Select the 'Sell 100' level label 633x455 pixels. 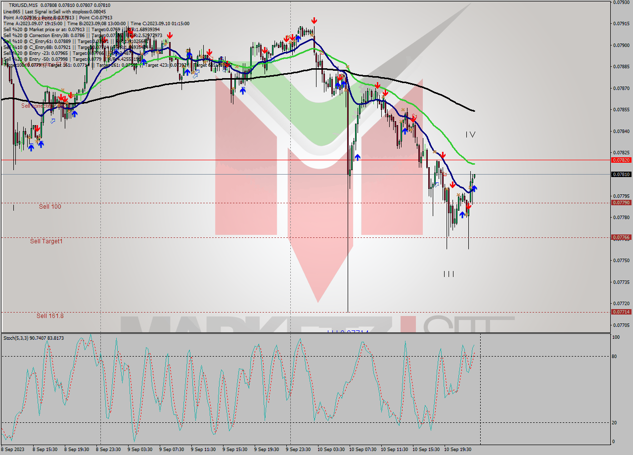click(x=50, y=206)
